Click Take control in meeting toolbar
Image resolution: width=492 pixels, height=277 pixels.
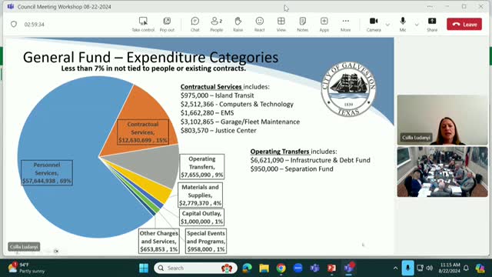click(x=143, y=25)
